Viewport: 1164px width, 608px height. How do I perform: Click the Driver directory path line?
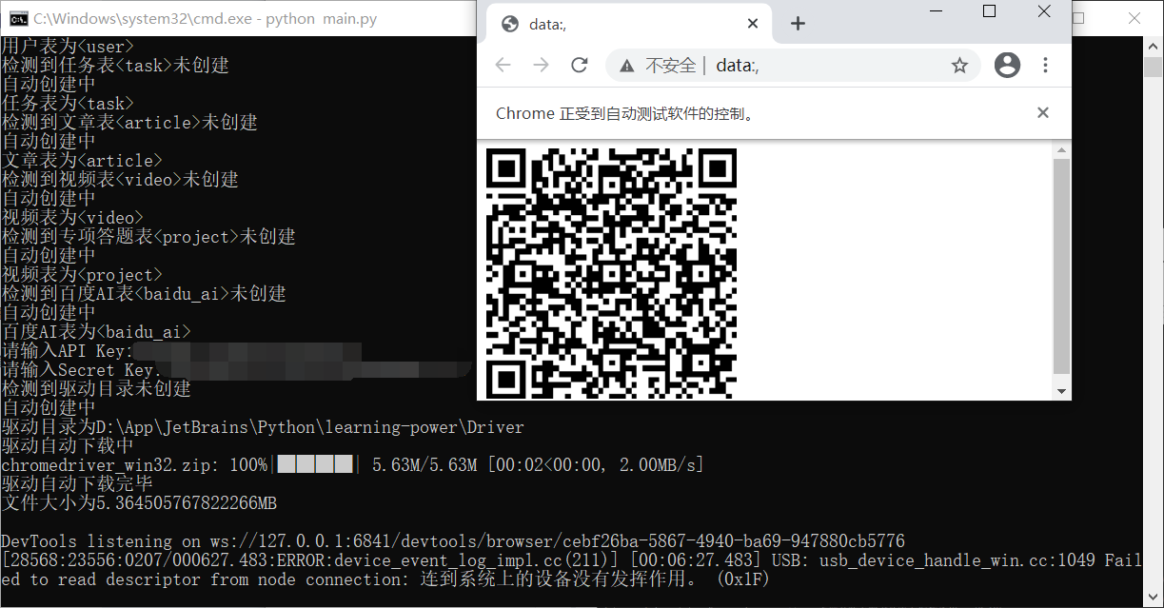tap(263, 427)
